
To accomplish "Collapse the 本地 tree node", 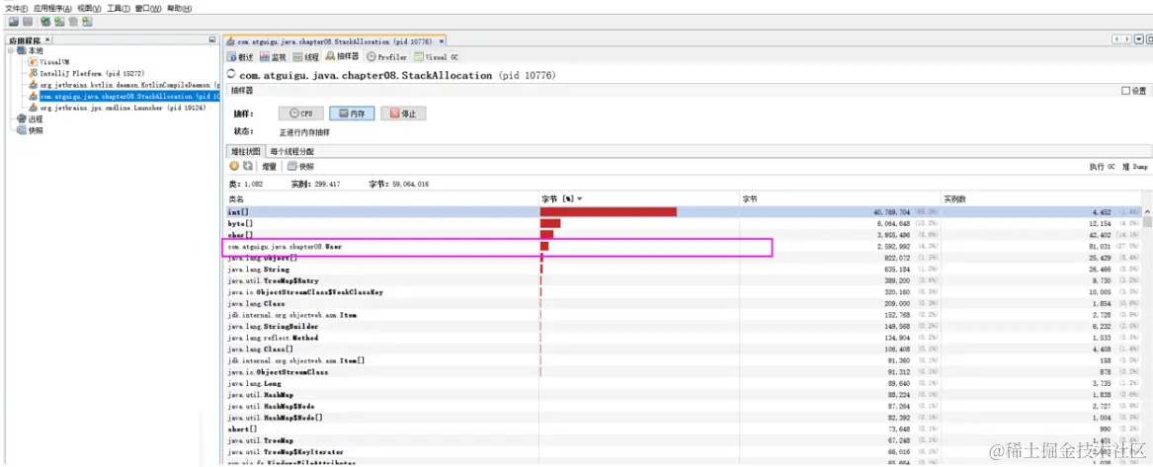I will 11,50.
